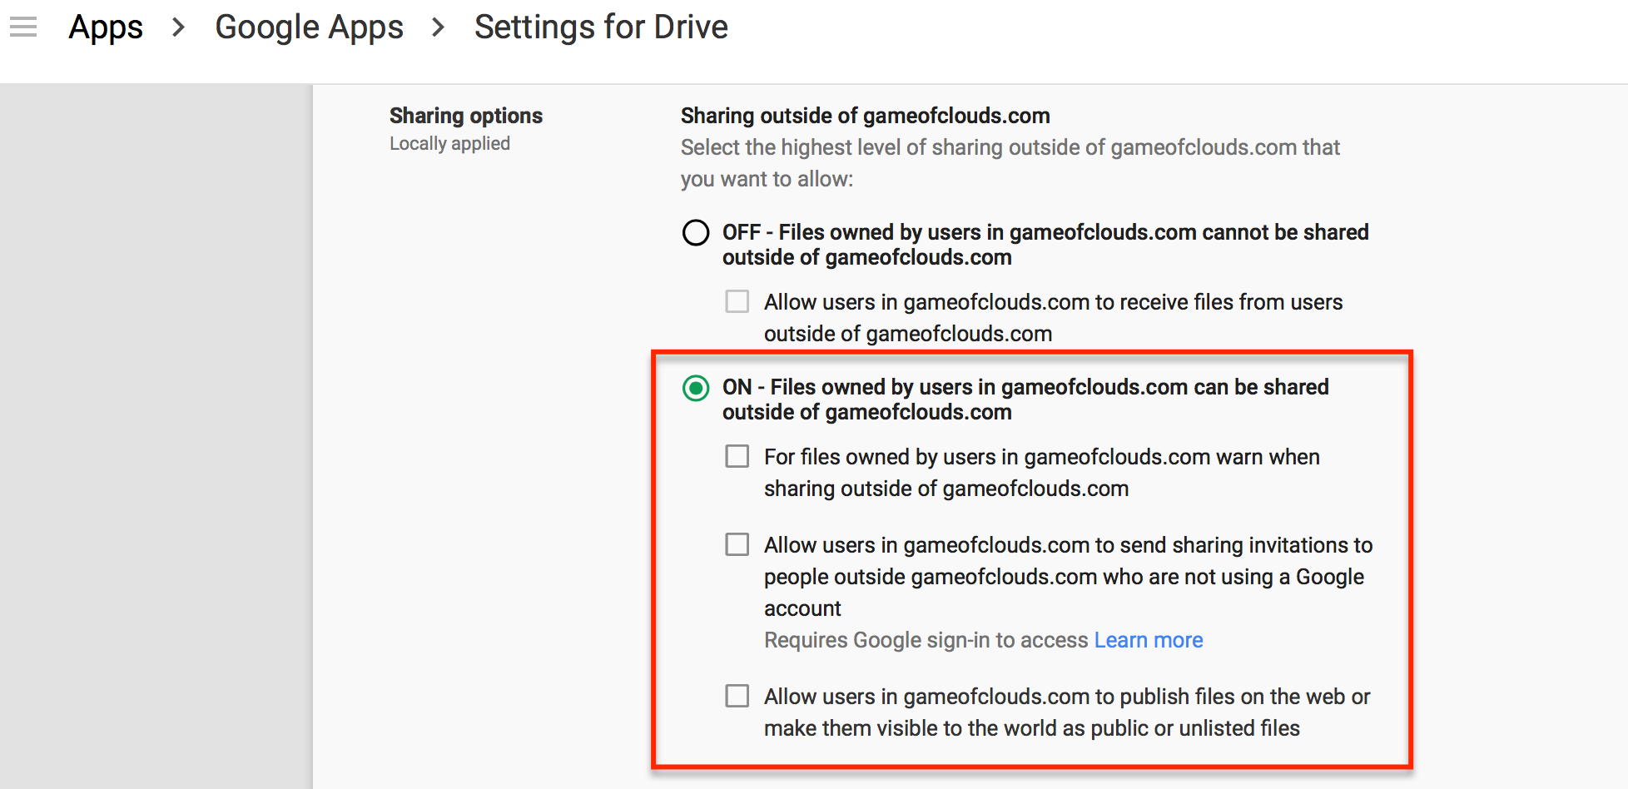1628x789 pixels.
Task: Go to Google Apps breadcrumb
Action: point(309,27)
